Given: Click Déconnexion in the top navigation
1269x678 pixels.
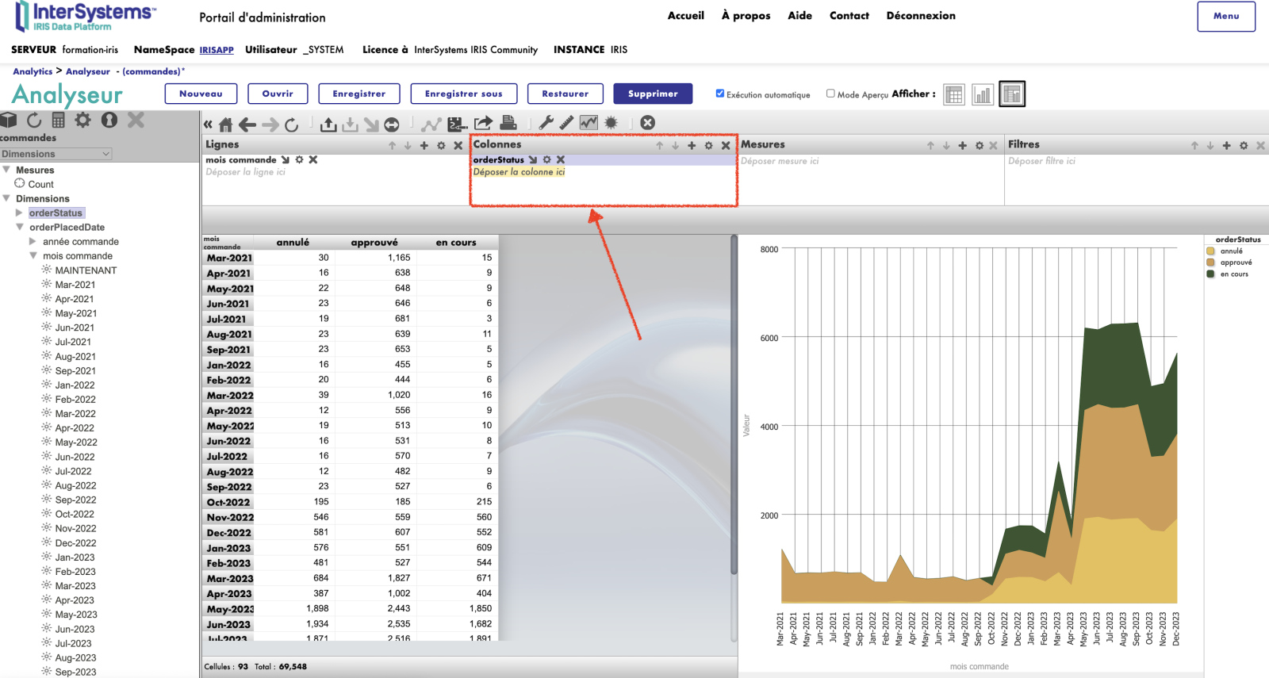Looking at the screenshot, I should pos(920,16).
